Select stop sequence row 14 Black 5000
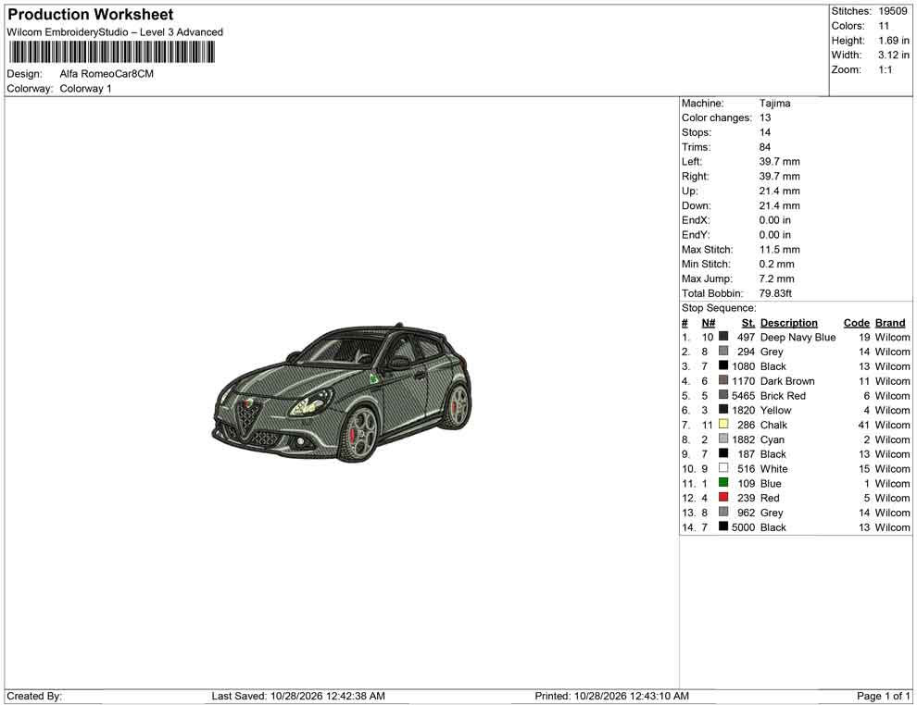The width and height of the screenshot is (917, 705). click(x=796, y=526)
